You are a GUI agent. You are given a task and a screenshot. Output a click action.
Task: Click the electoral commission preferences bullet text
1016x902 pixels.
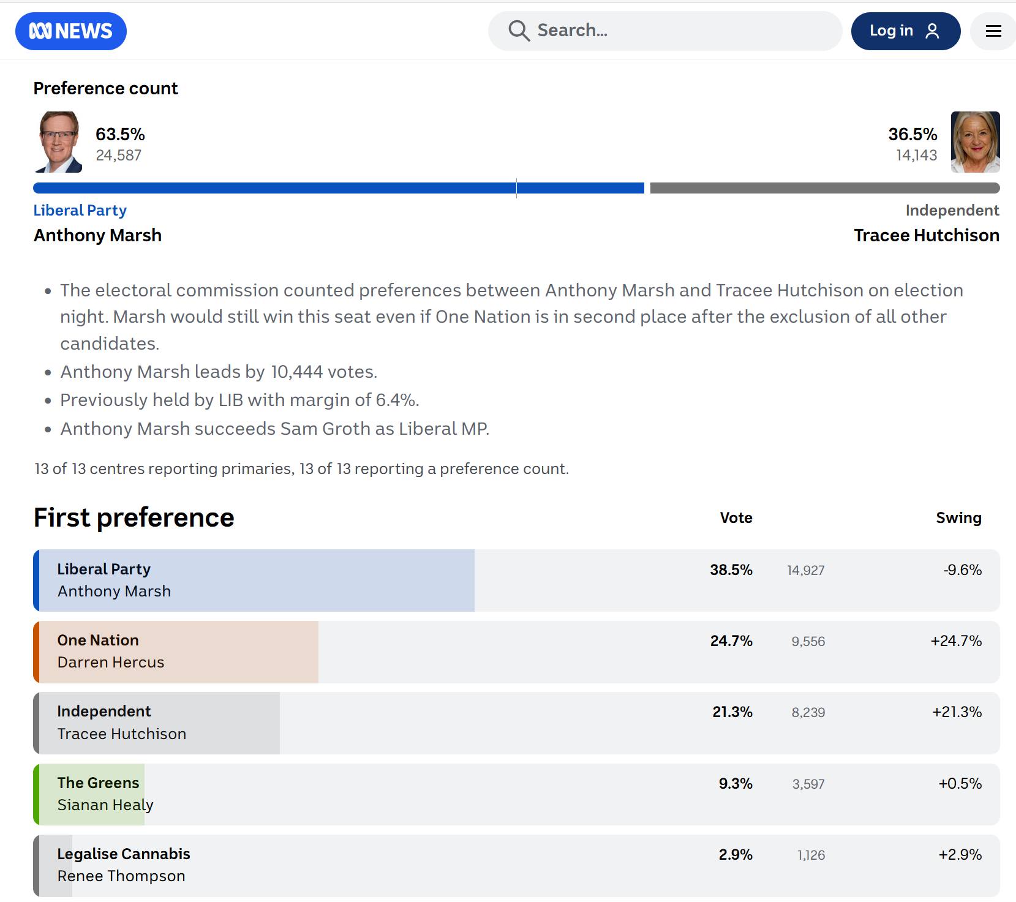click(511, 317)
